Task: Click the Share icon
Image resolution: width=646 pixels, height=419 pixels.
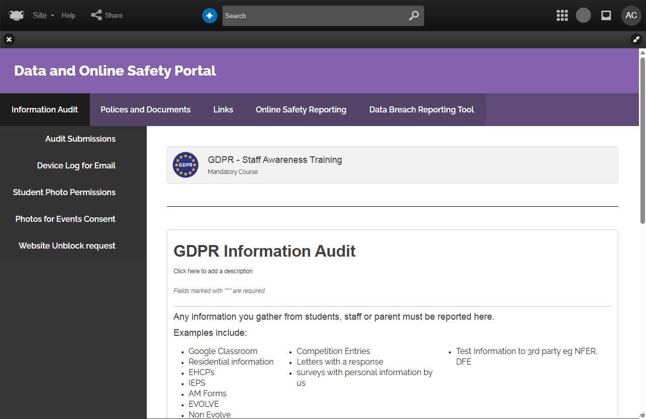Action: coord(96,16)
